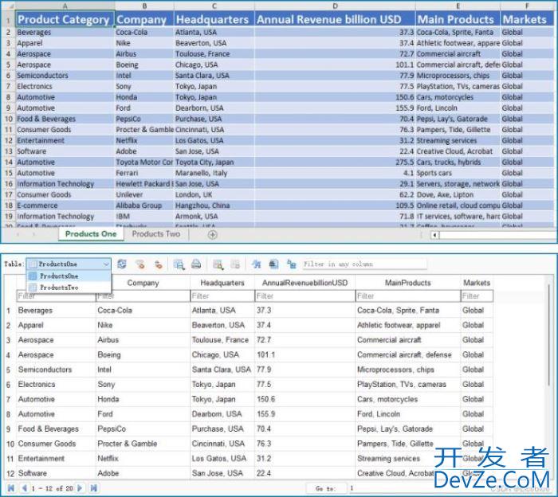Click database cell PepsiCo
558x497 pixels.
143,429
